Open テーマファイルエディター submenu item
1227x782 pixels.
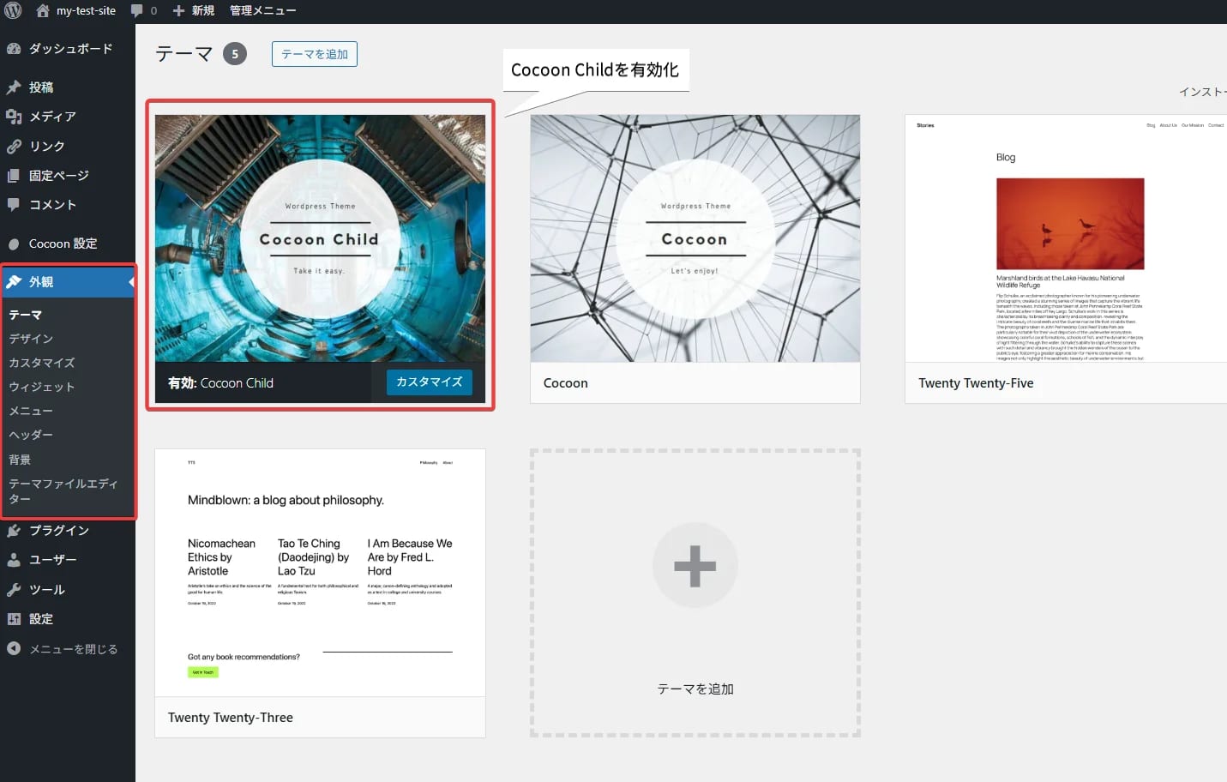63,490
